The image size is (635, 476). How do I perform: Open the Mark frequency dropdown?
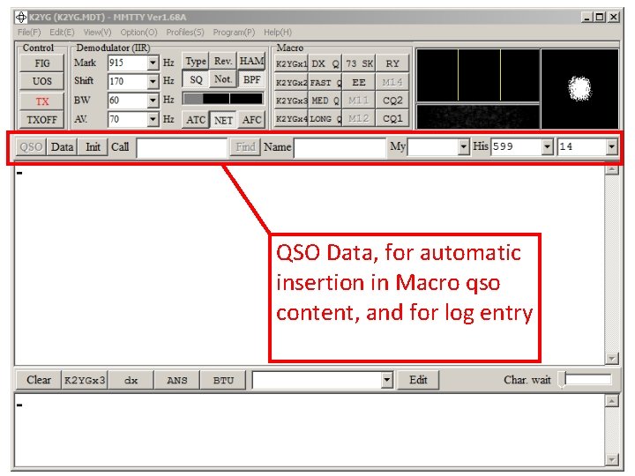[x=153, y=63]
